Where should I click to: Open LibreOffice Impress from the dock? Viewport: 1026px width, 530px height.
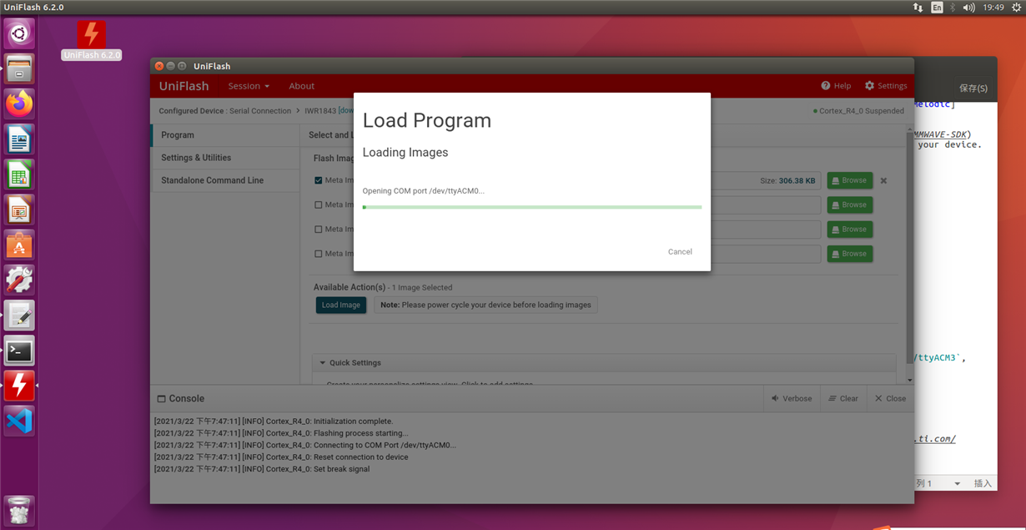coord(19,209)
